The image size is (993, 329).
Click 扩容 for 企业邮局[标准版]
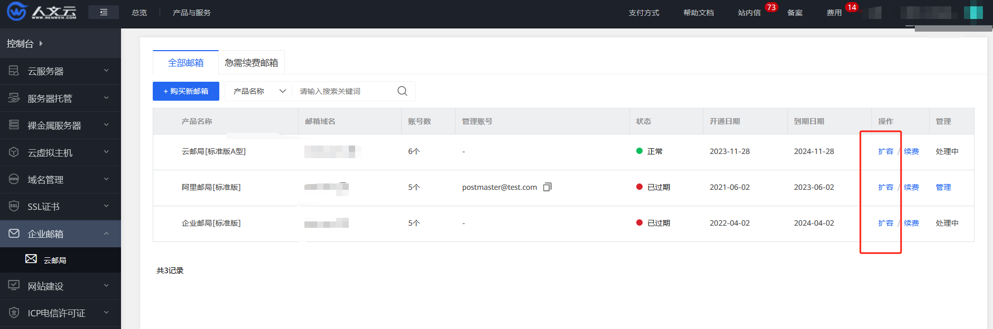886,223
